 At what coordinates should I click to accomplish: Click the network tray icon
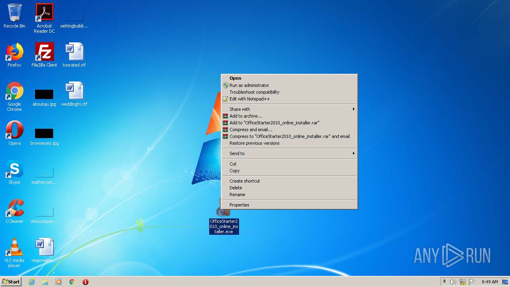tap(463, 282)
